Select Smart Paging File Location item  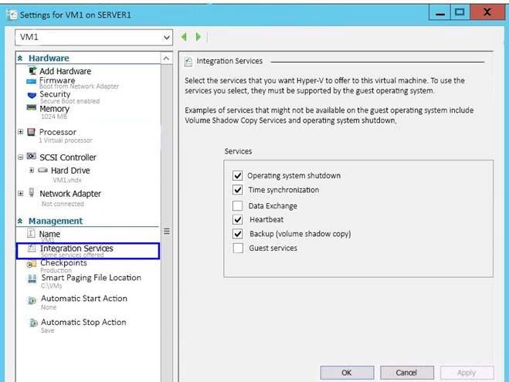(x=91, y=278)
